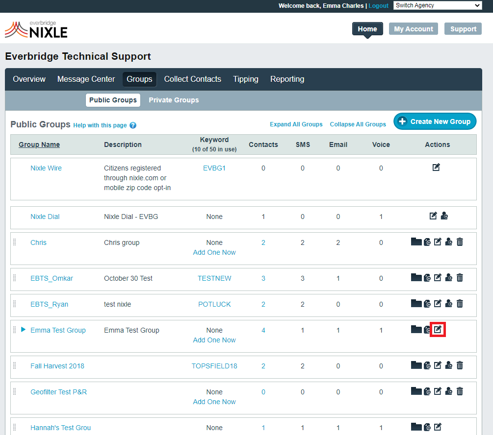Screen dimensions: 493x435
Task: Open the Switch Agency dropdown
Action: [438, 5]
